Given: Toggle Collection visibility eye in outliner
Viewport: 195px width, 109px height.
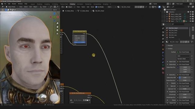Looking at the screenshot, I should (190, 12).
